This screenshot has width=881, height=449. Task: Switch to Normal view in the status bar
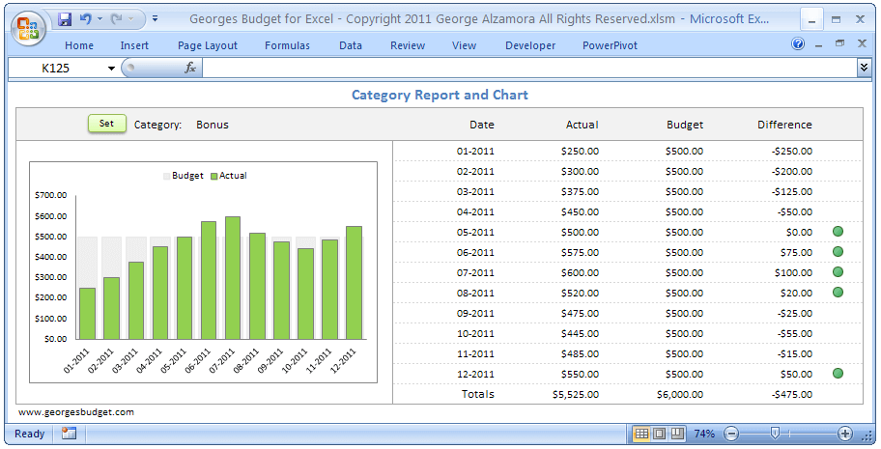pos(641,434)
